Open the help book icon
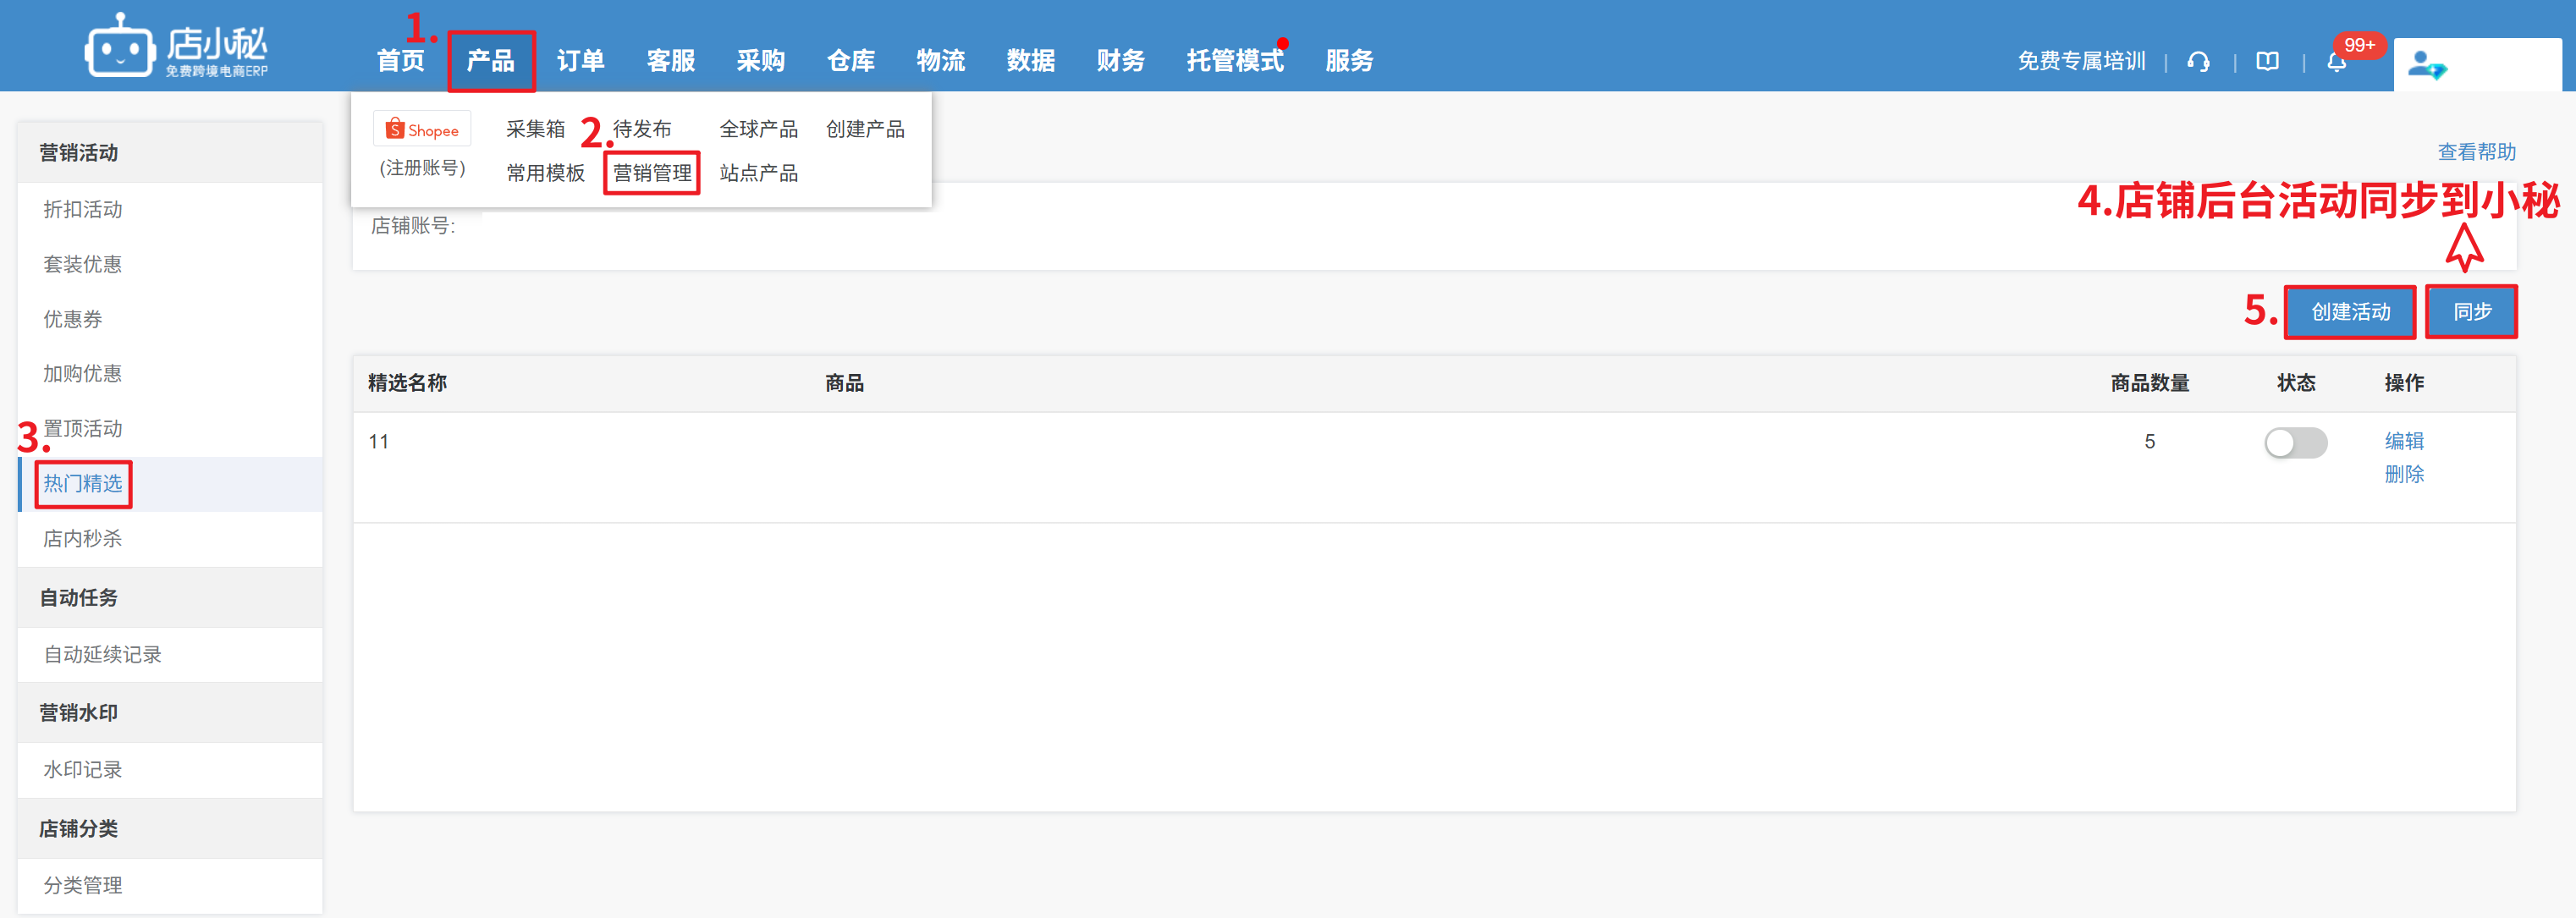2576x918 pixels. click(2267, 62)
